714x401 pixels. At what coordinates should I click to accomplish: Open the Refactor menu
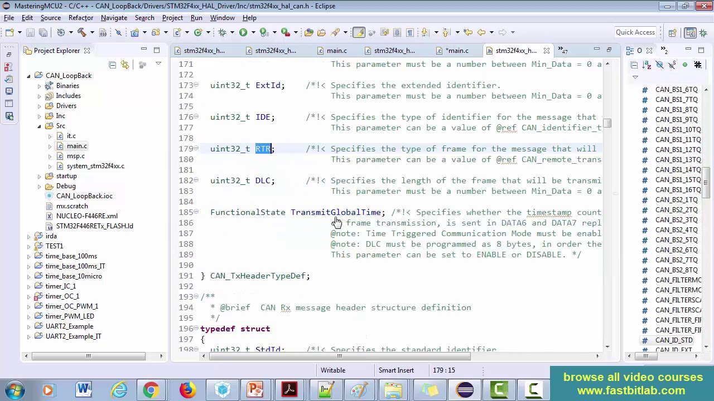click(80, 17)
